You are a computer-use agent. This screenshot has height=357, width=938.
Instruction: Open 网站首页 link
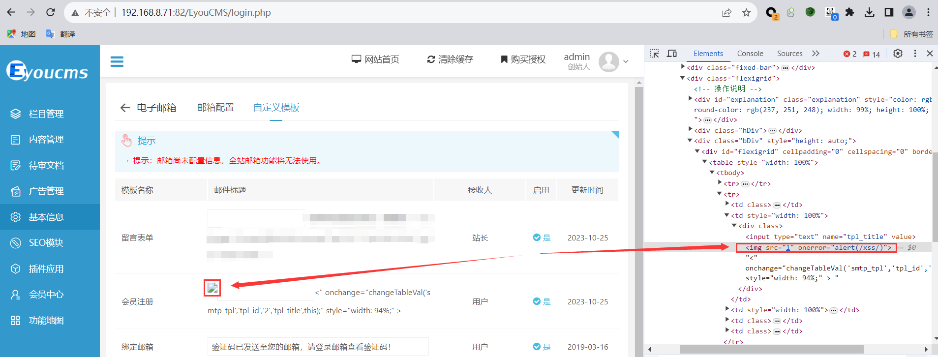(375, 59)
